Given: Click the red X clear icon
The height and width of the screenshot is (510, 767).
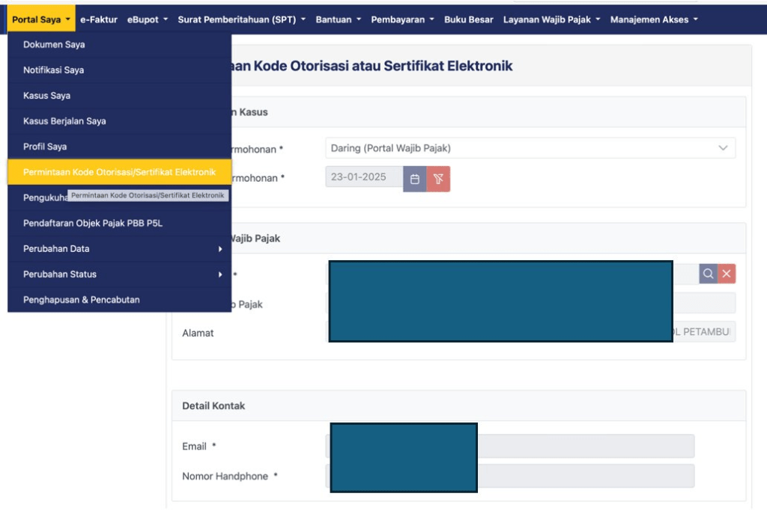Looking at the screenshot, I should click(x=726, y=274).
